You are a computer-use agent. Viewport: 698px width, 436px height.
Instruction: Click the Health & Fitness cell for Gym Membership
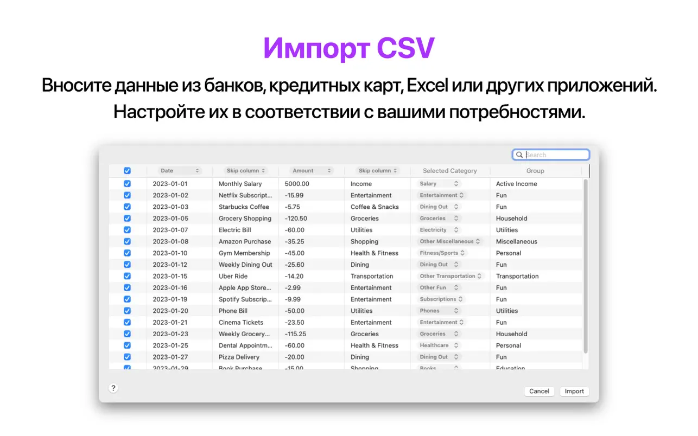(375, 253)
